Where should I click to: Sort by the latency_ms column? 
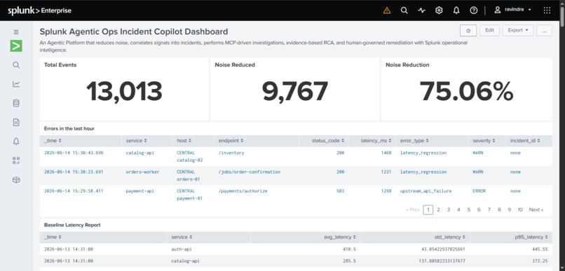(x=376, y=141)
